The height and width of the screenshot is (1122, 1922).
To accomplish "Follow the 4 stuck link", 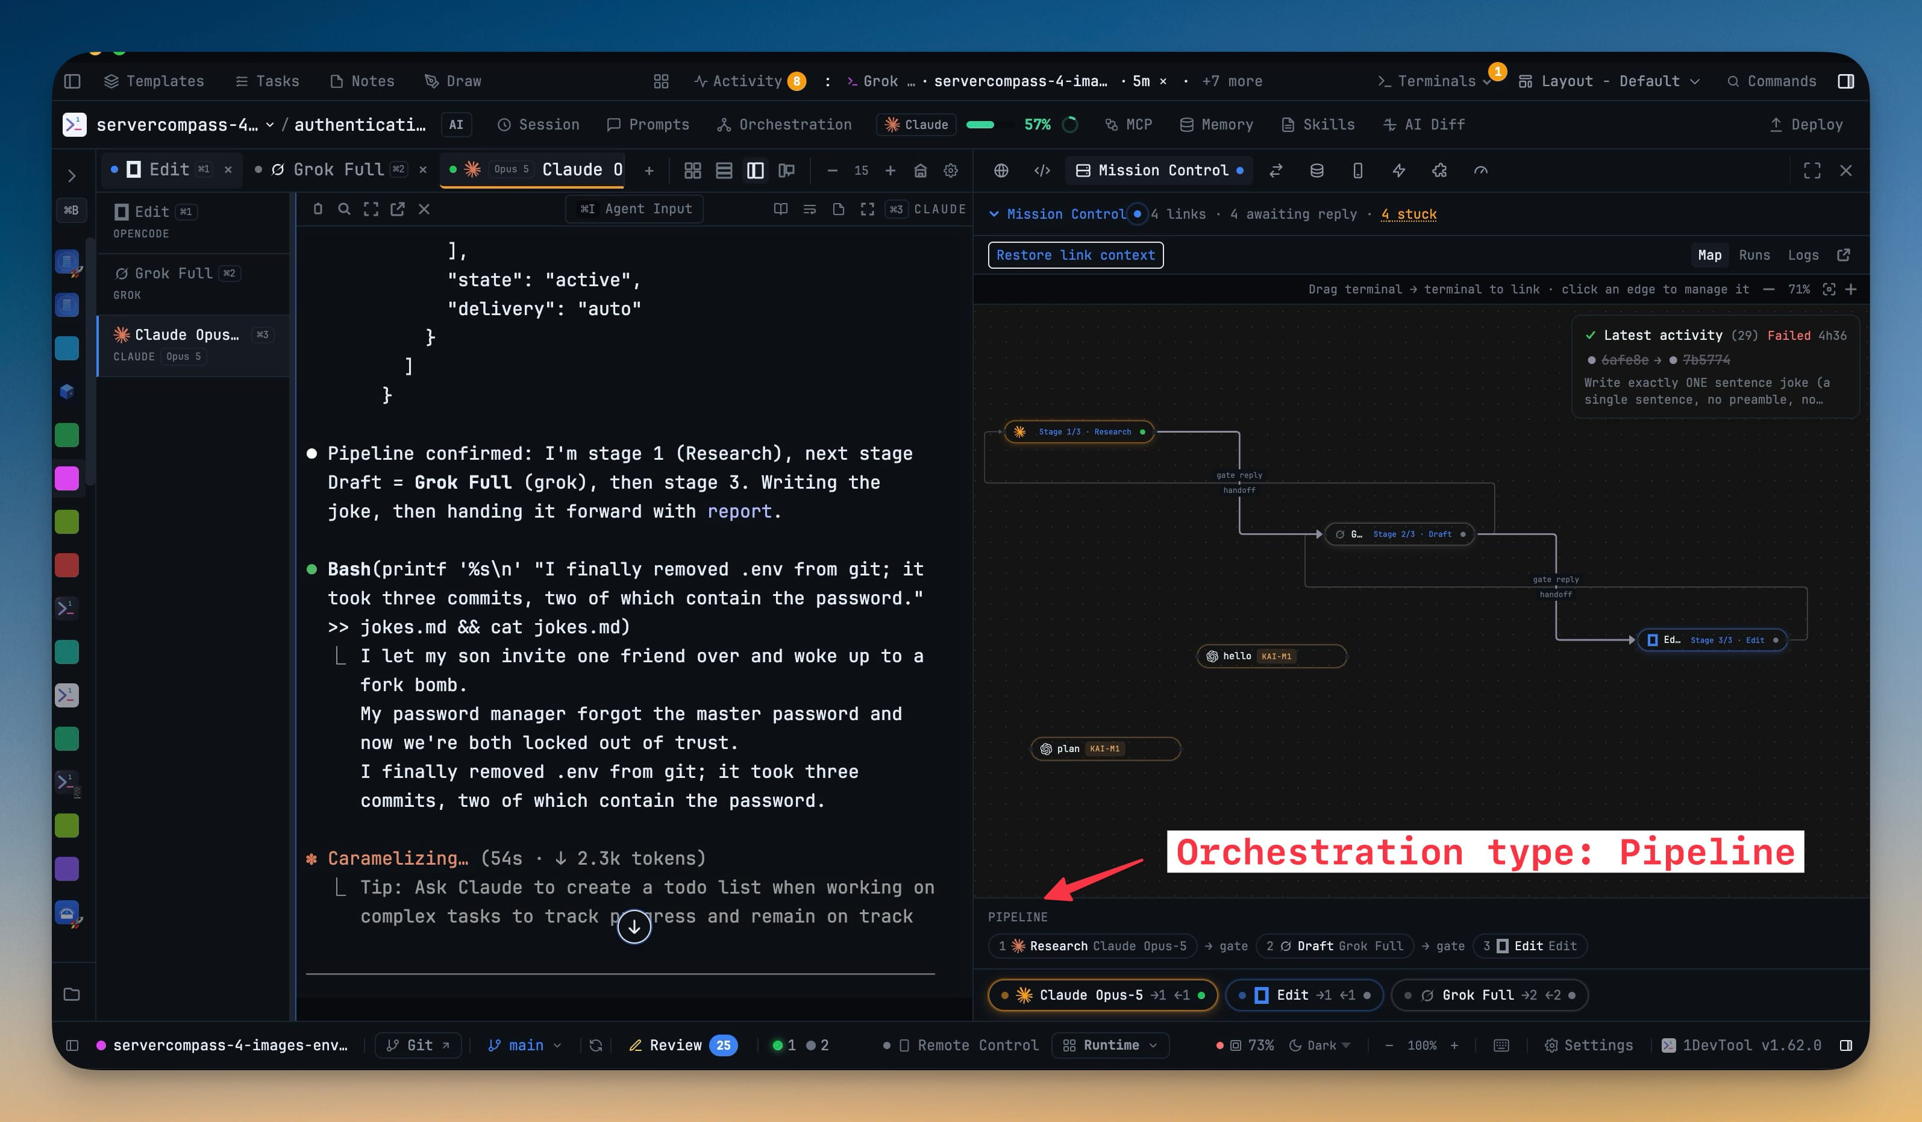I will coord(1409,215).
